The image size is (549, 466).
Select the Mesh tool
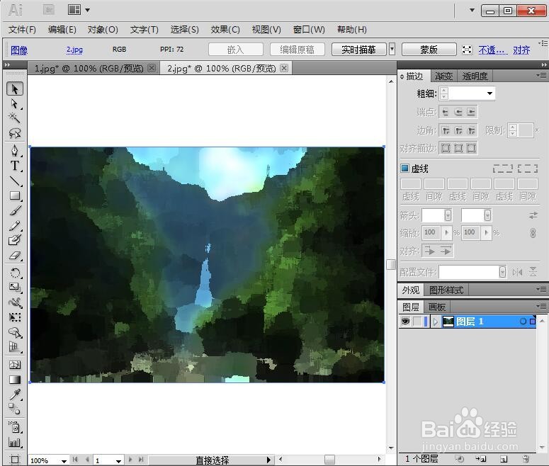coord(15,365)
